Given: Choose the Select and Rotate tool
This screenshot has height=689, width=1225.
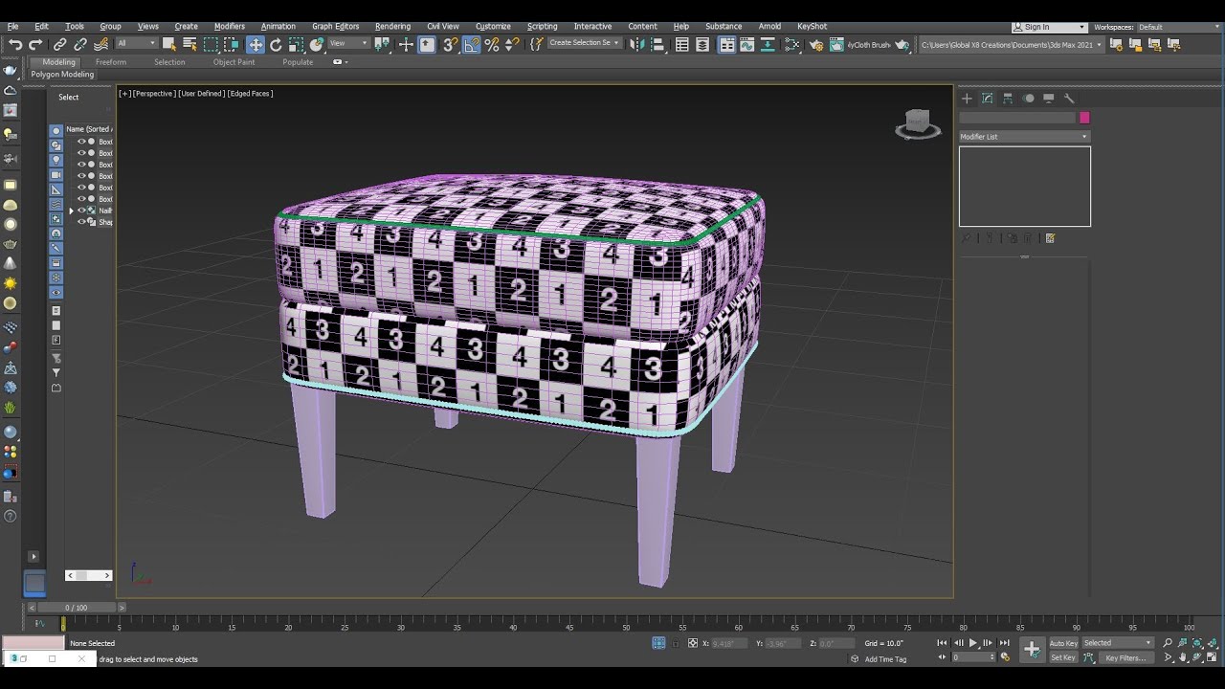Looking at the screenshot, I should tap(276, 44).
